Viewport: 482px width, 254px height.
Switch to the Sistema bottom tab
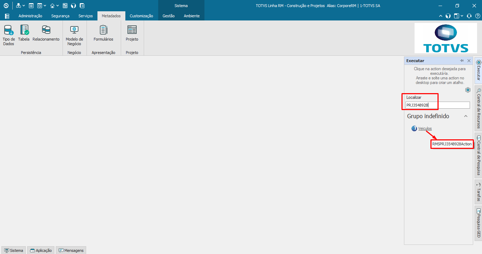tap(13, 250)
